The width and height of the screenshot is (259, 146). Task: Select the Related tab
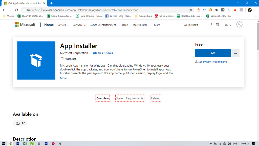(156, 98)
